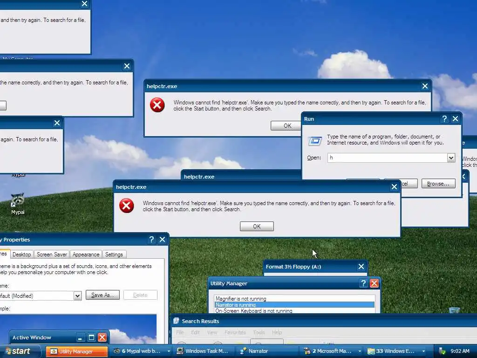Viewport: 477px width, 358px height.
Task: Switch to the Appearance tab
Action: 86,254
